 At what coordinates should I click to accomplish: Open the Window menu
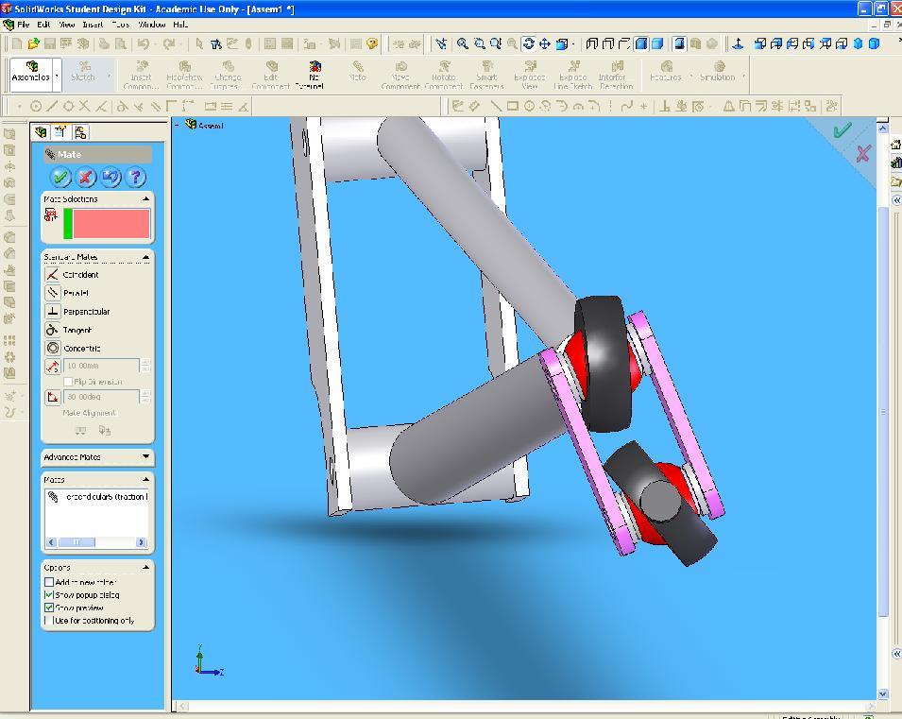pos(151,25)
